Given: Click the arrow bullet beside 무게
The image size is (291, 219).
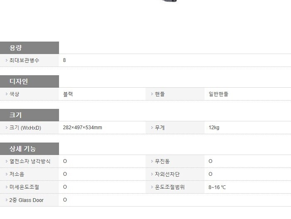Looking at the screenshot, I should coord(152,128).
